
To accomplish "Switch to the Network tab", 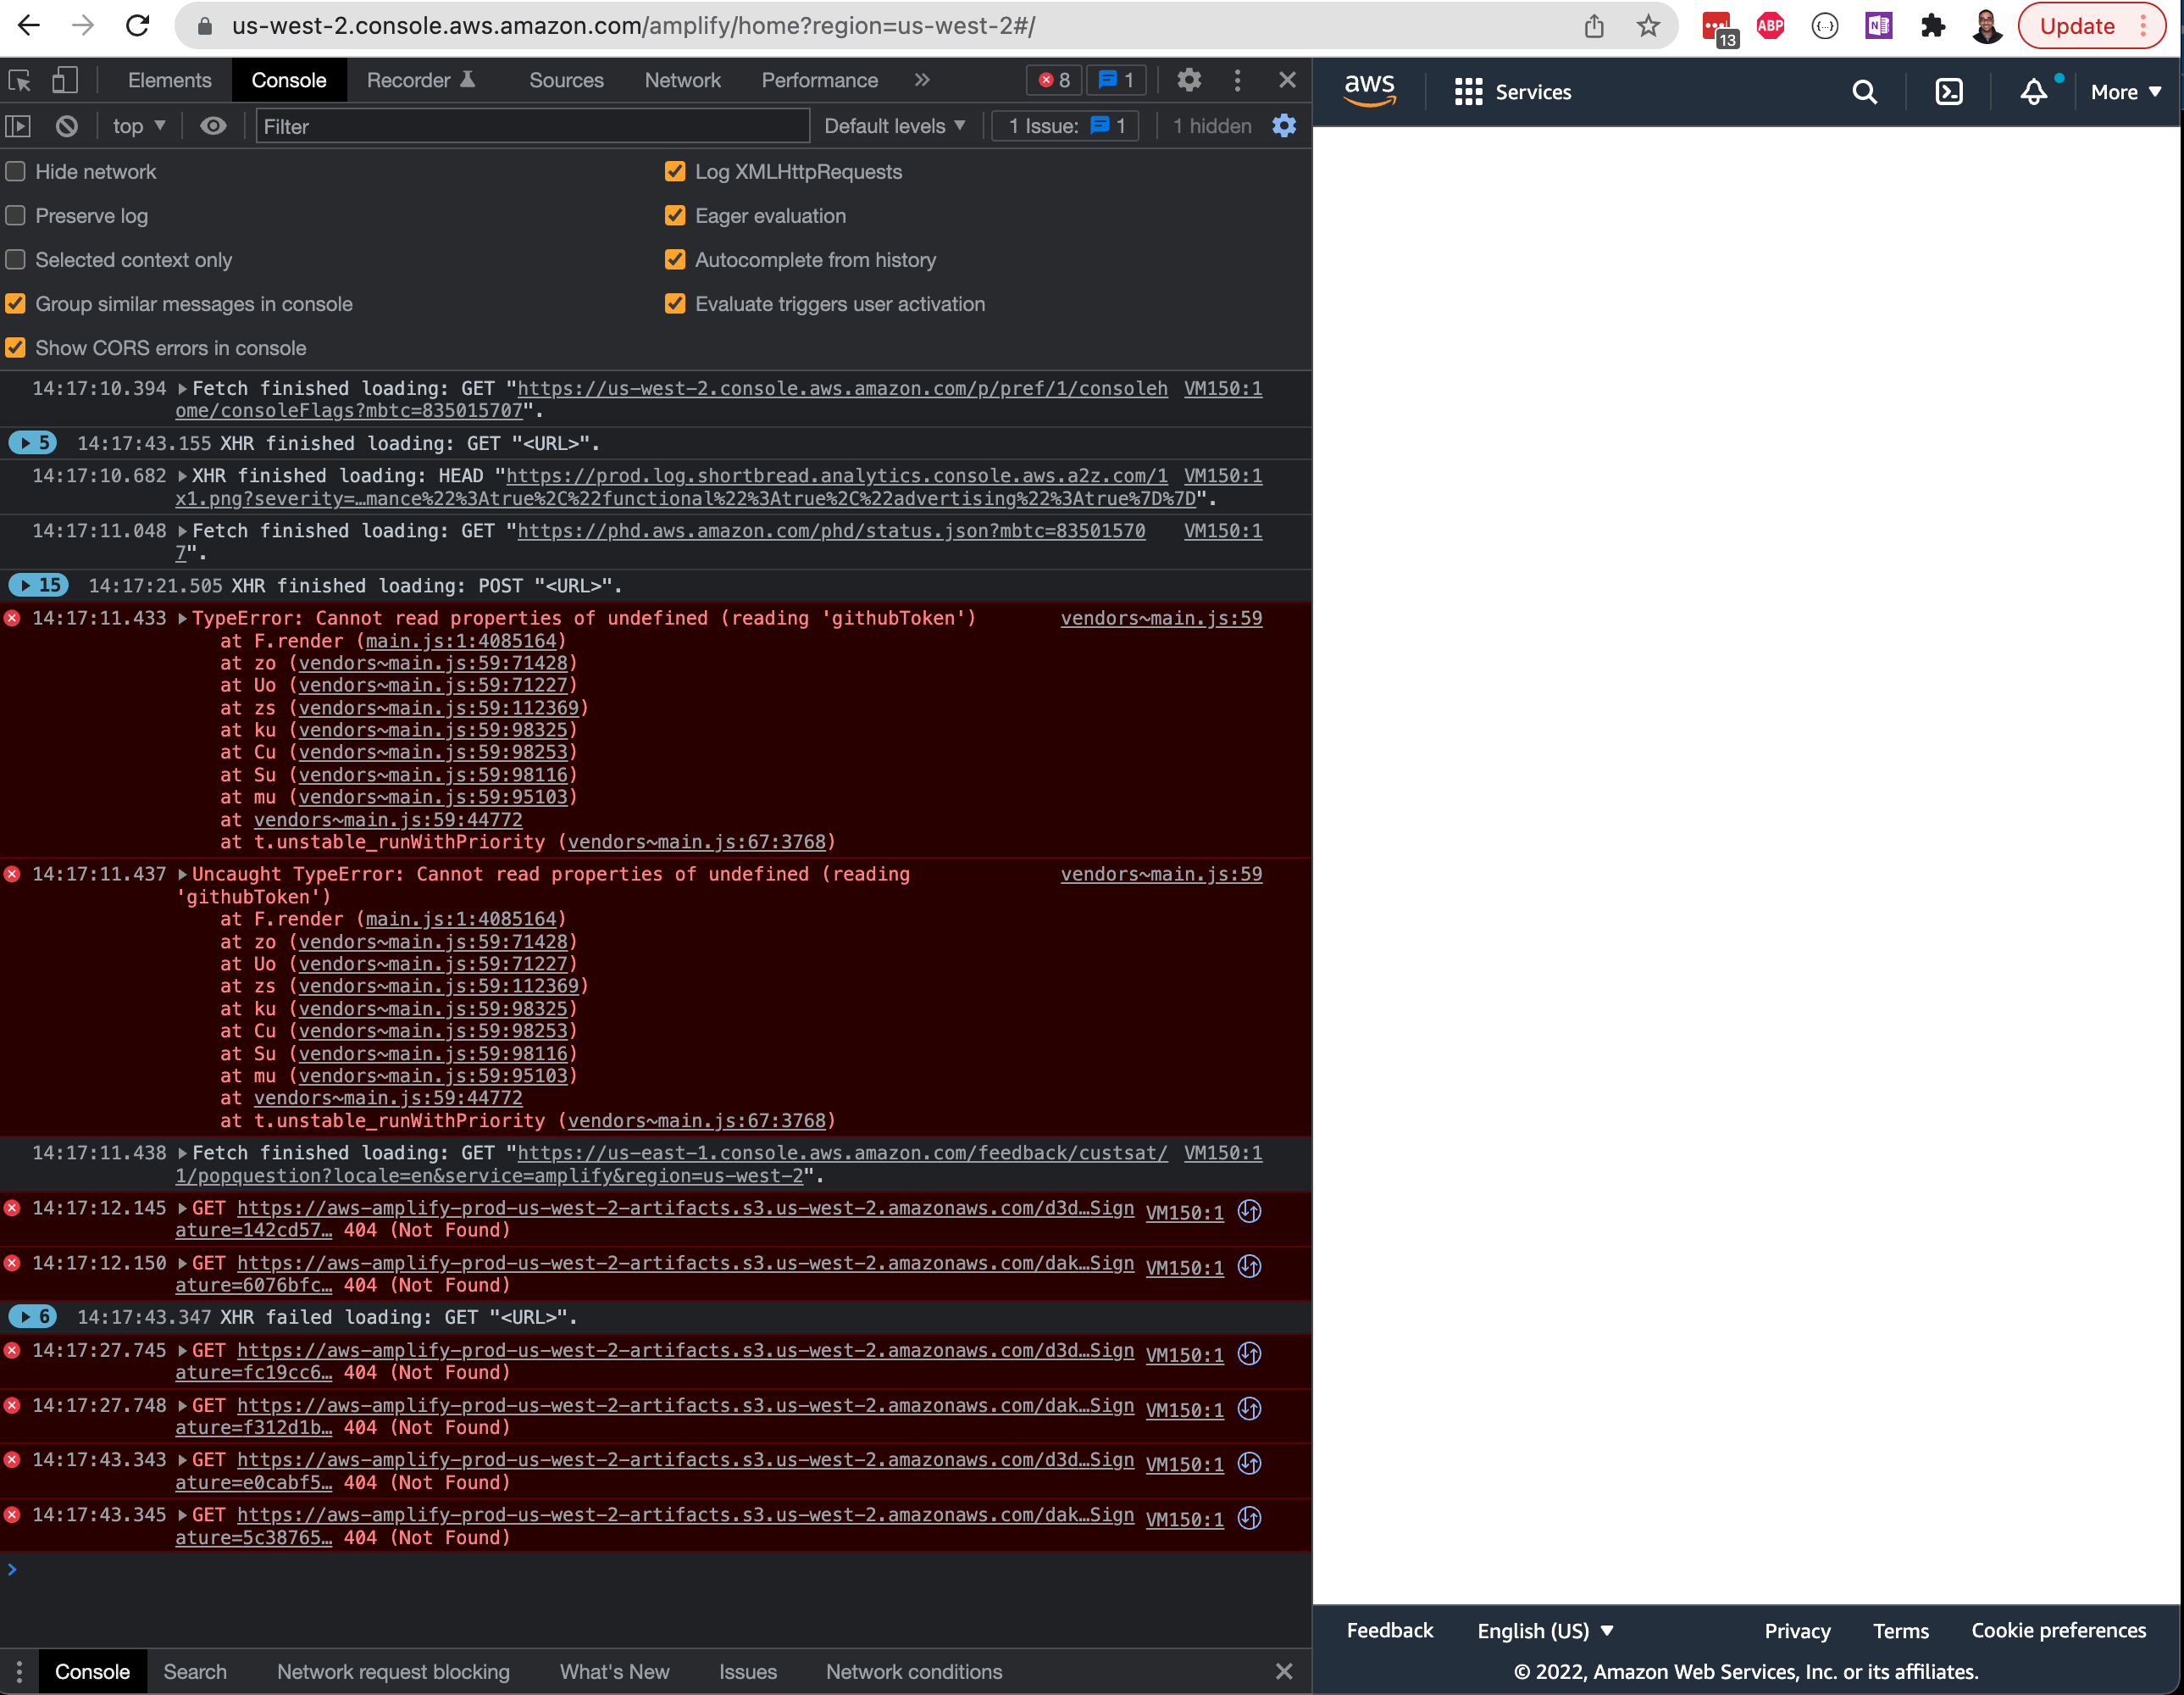I will (682, 80).
